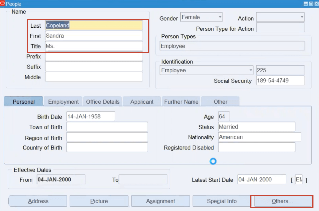Click the Others... button

[282, 201]
